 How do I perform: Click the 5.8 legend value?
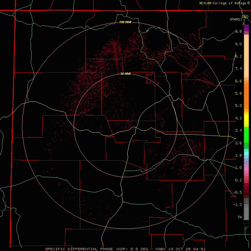[238, 93]
